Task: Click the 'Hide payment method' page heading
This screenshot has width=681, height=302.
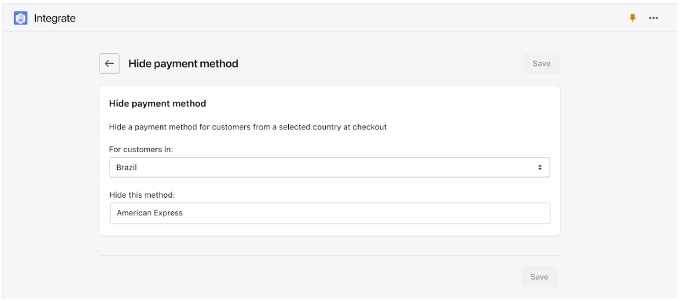Action: [183, 64]
